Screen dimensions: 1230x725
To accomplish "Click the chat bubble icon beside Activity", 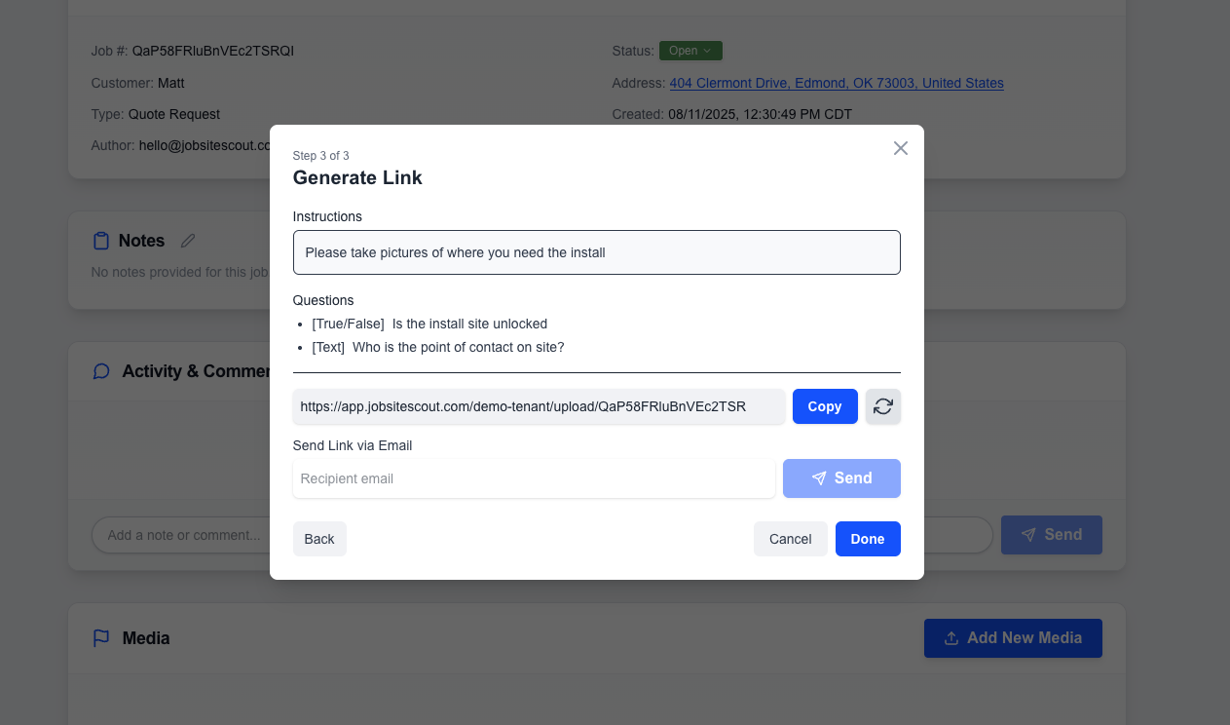I will point(100,370).
